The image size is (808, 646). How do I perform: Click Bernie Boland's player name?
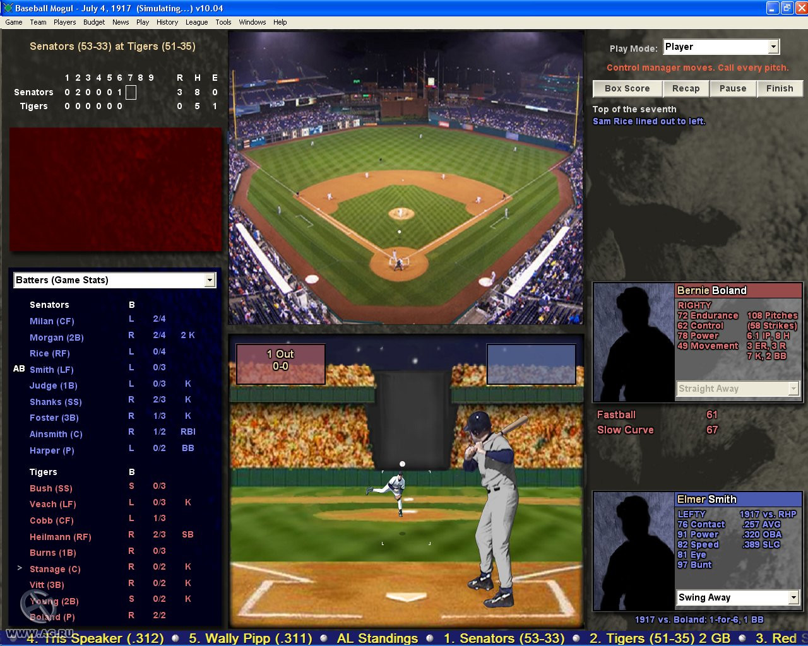pyautogui.click(x=712, y=290)
